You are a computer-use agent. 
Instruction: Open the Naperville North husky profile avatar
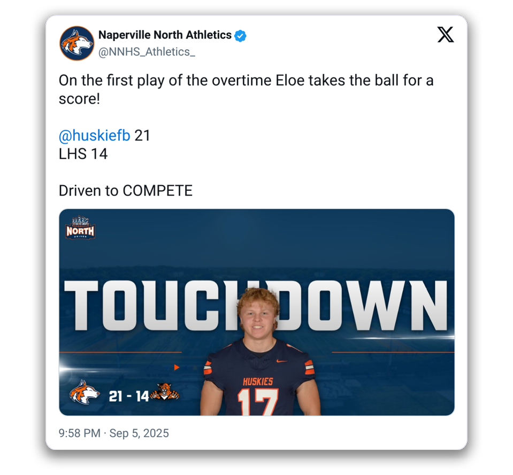77,43
